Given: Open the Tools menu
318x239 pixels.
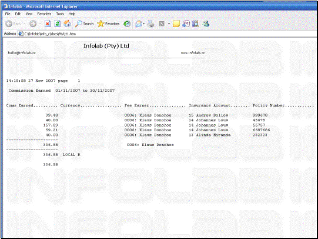Looking at the screenshot, I should [60, 14].
